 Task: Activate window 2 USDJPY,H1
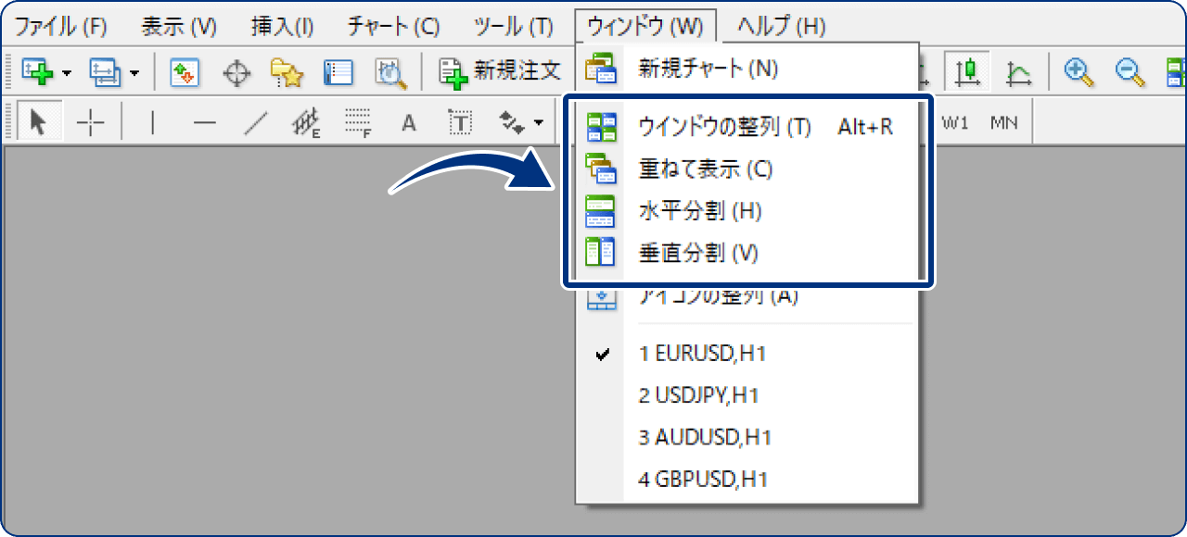pyautogui.click(x=747, y=395)
